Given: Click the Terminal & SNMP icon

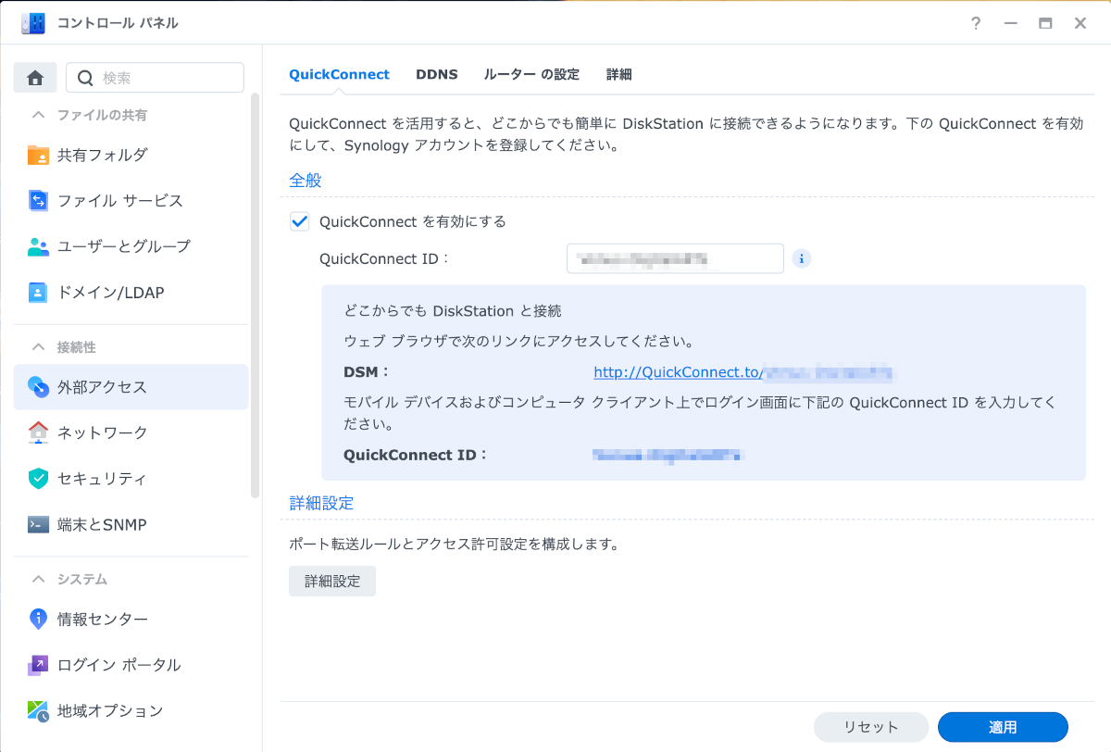Looking at the screenshot, I should coord(38,525).
